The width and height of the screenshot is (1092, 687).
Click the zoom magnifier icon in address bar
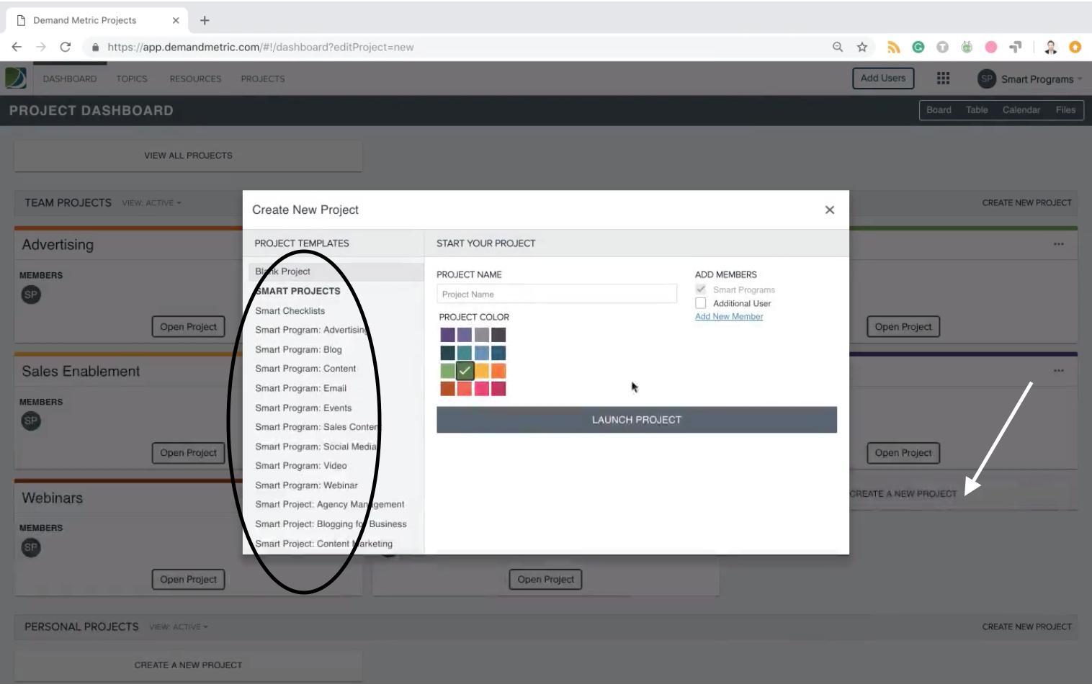click(x=838, y=47)
